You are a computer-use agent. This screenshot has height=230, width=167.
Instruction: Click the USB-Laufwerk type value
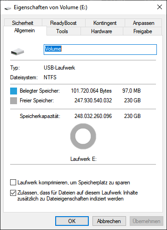(x=59, y=68)
